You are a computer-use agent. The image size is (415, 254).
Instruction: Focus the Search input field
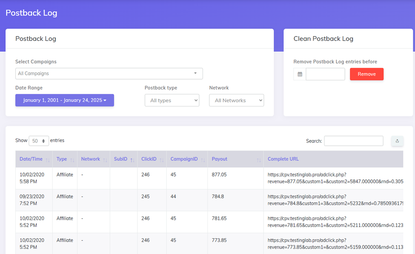click(354, 141)
